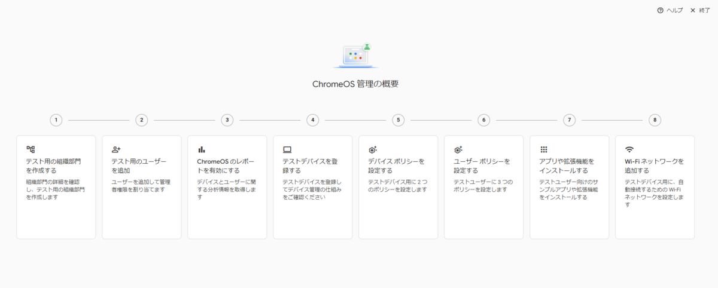The width and height of the screenshot is (718, 288).
Task: Click description デバイスとユーザーに関する分析情報 text
Action: point(227,189)
